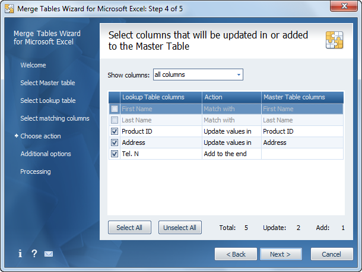Click the Update count label

[x=275, y=228]
